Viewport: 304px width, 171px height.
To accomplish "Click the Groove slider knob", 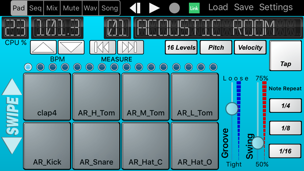I will pos(232,108).
